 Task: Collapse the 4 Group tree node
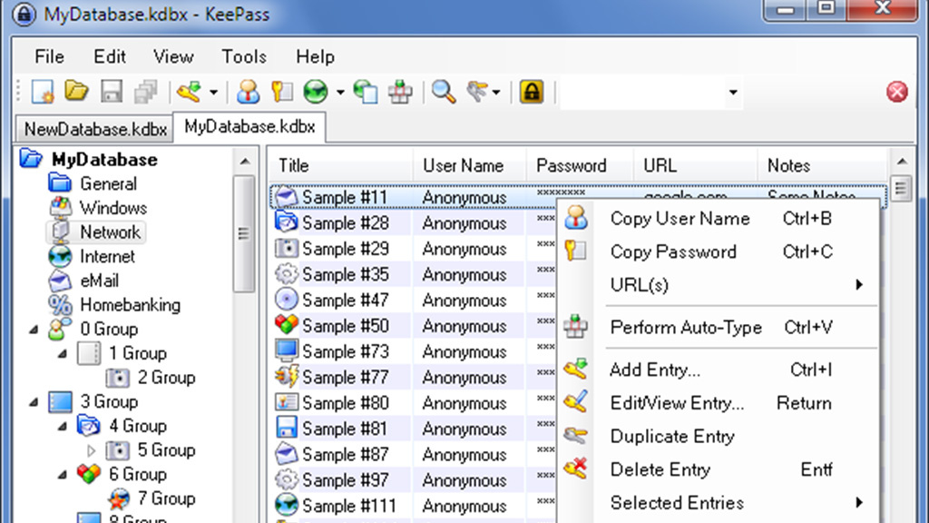click(x=63, y=427)
